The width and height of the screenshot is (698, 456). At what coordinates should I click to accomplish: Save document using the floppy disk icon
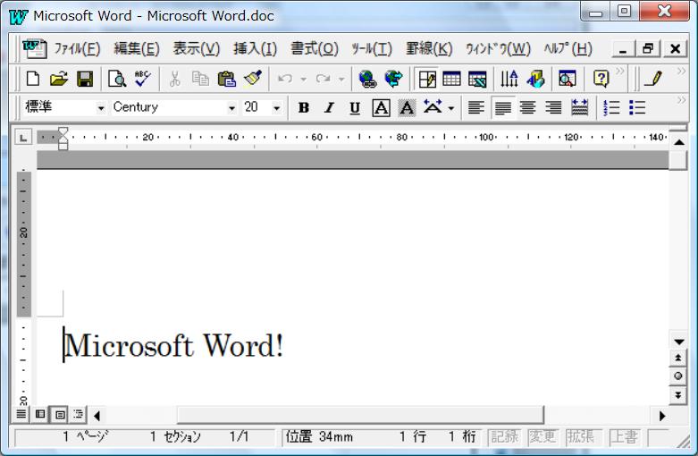(85, 80)
